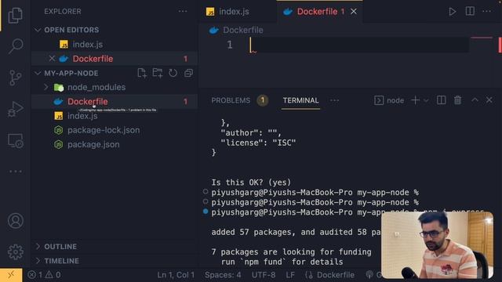The height and width of the screenshot is (282, 502).
Task: Open the Run and Debug view
Action: click(x=15, y=109)
